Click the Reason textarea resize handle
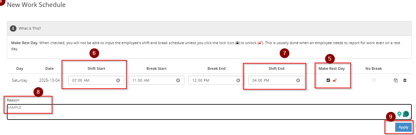 (x=410, y=118)
